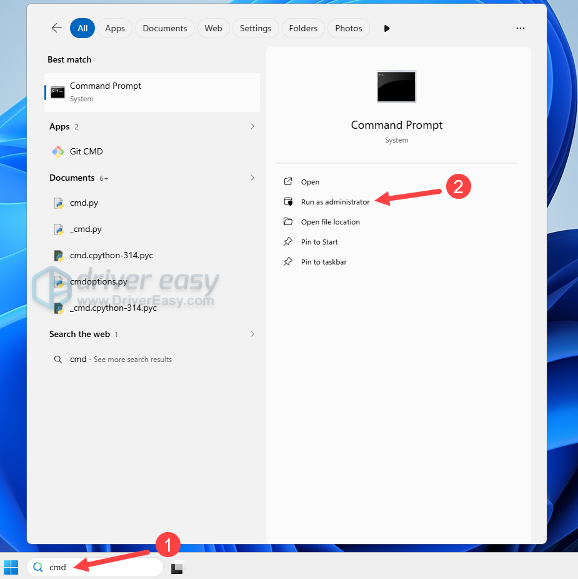Expand the Search the web section chevron
The width and height of the screenshot is (578, 579).
coord(252,334)
